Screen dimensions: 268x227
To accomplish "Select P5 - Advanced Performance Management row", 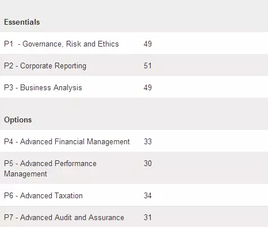I will (134, 168).
